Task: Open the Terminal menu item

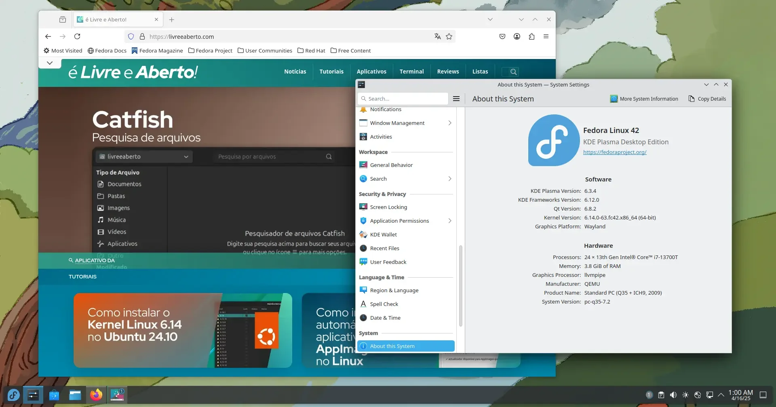Action: coord(411,72)
